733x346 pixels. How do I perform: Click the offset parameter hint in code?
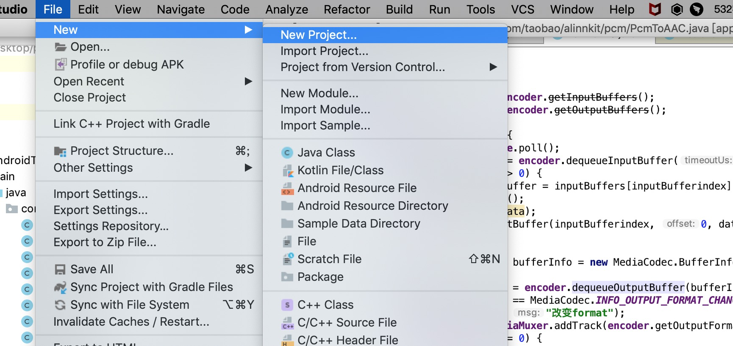[x=680, y=224]
